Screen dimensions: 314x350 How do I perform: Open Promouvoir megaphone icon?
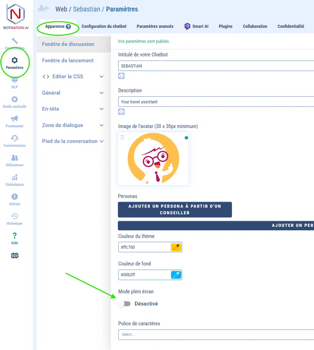click(x=15, y=119)
